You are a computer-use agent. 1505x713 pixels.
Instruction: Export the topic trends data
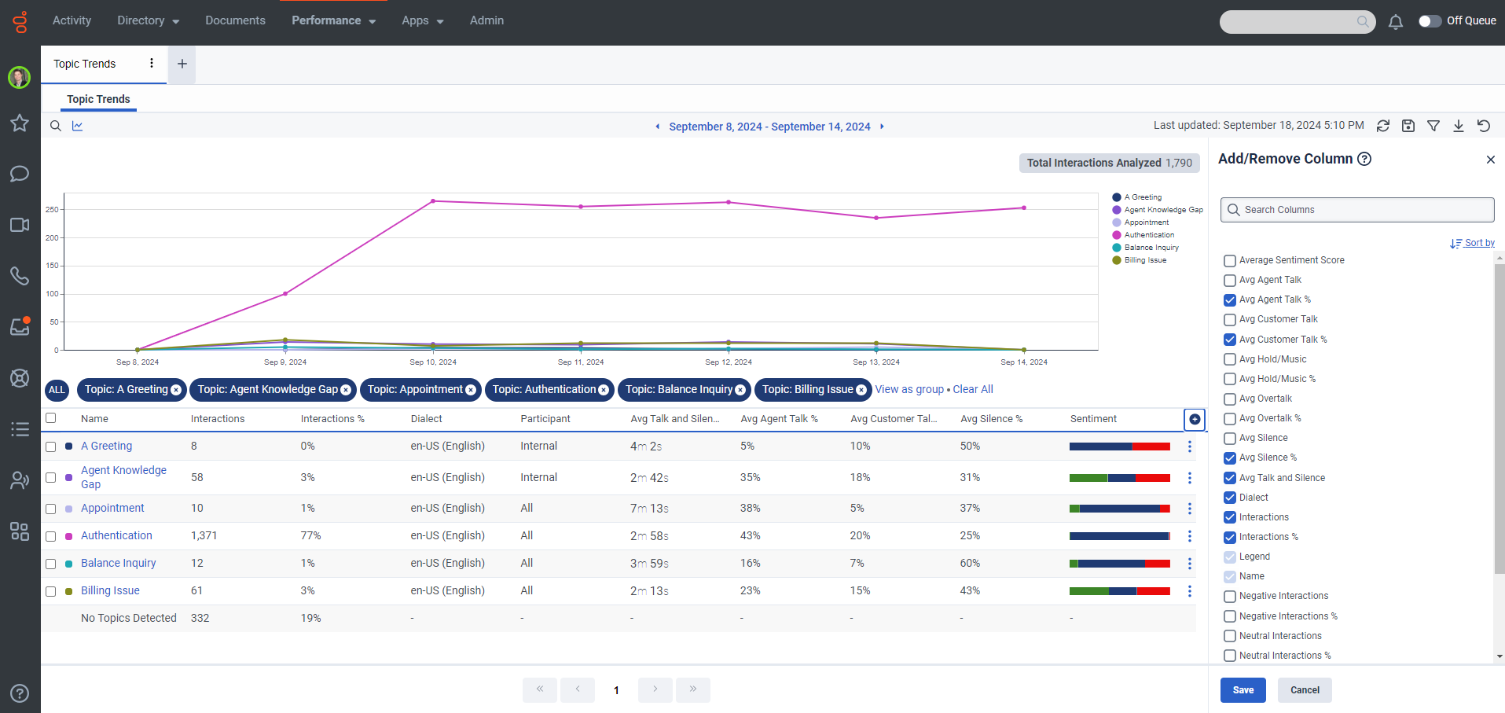pyautogui.click(x=1459, y=126)
